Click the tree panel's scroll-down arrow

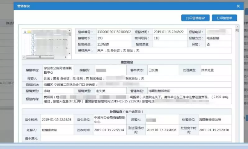[x=69, y=53]
